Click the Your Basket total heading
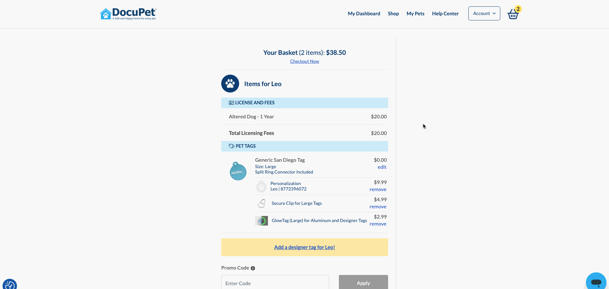 click(305, 53)
